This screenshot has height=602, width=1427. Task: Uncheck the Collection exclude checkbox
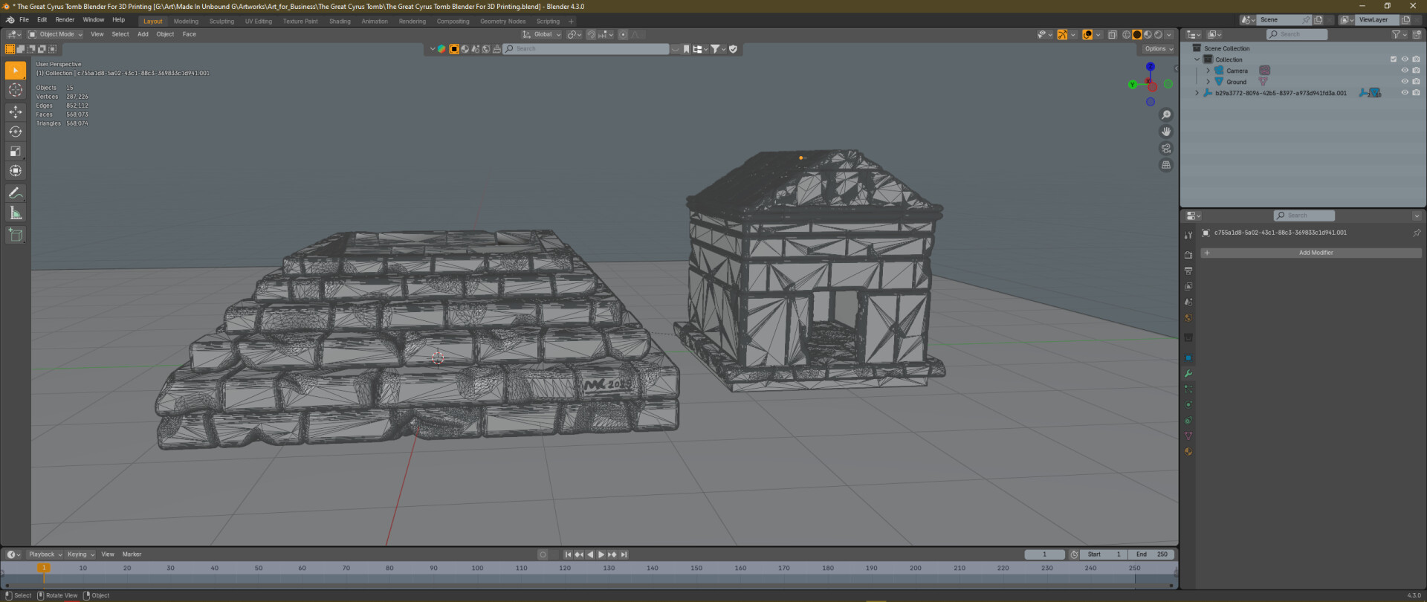click(1394, 59)
